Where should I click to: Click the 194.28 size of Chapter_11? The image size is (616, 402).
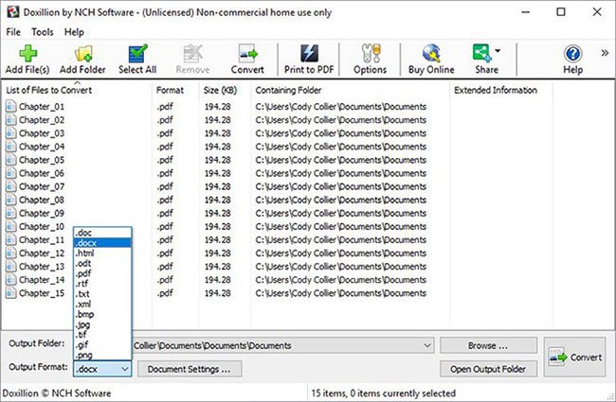218,239
